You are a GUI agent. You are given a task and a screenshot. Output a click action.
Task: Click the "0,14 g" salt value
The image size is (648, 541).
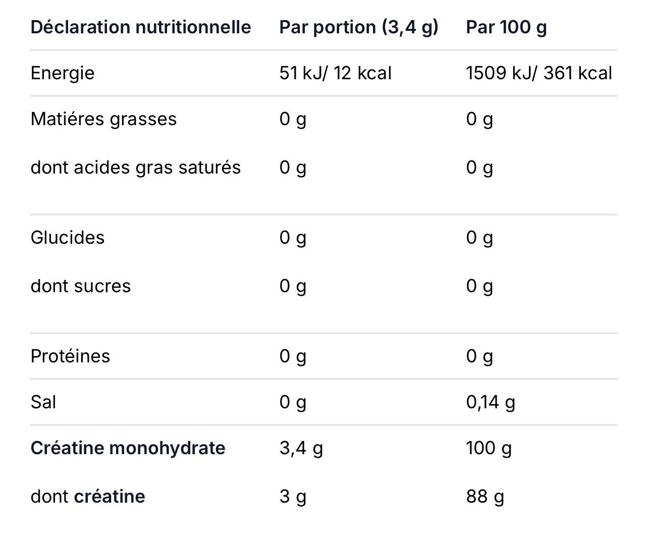pos(491,402)
